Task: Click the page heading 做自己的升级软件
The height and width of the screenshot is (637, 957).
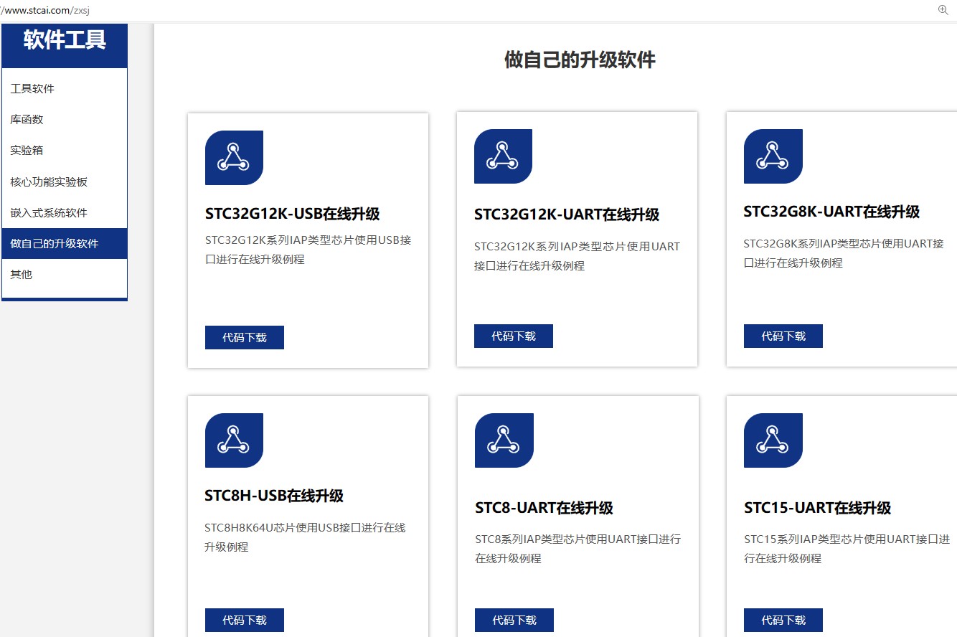Action: pyautogui.click(x=580, y=60)
